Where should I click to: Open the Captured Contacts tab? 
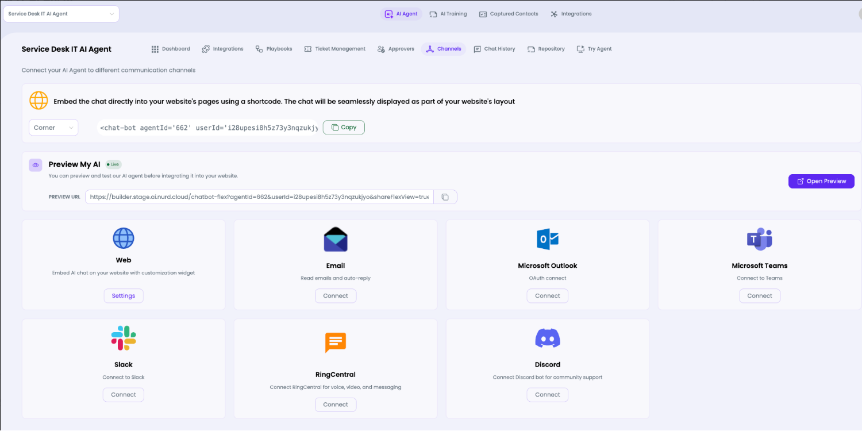(509, 14)
